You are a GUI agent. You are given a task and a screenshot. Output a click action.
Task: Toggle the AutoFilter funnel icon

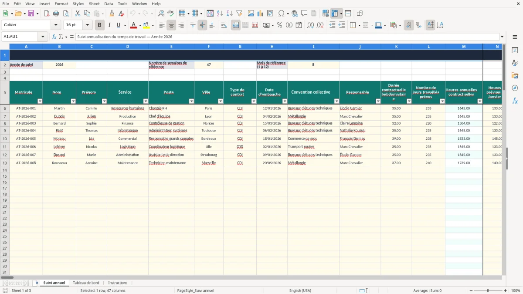239,14
